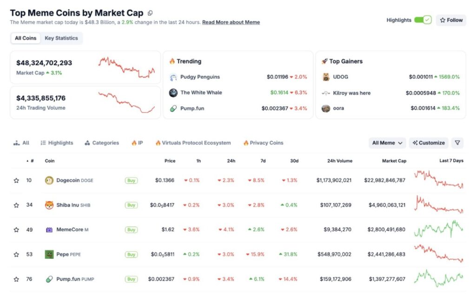Click the Pudgy Penguins trending icon
The image size is (476, 294).
173,77
